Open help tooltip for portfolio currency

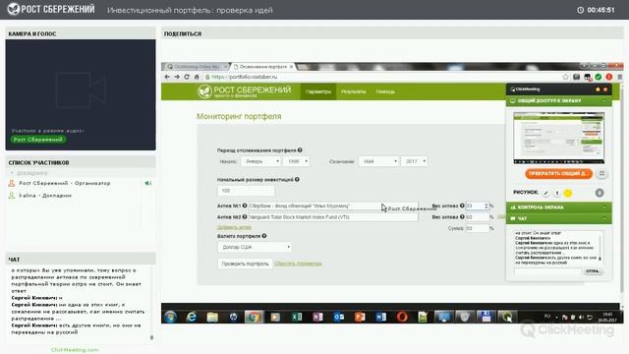(264, 236)
